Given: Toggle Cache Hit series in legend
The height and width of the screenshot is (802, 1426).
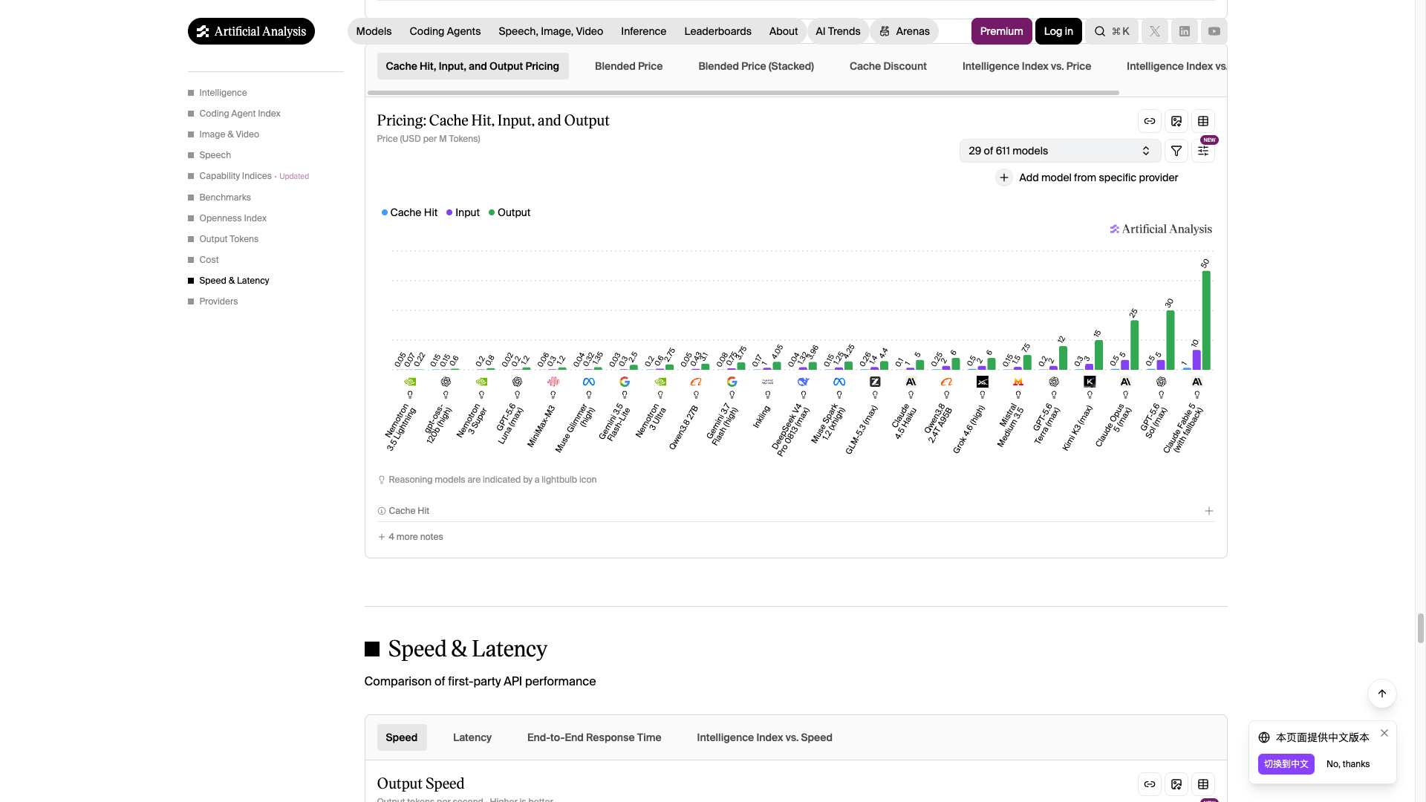Looking at the screenshot, I should 409,212.
